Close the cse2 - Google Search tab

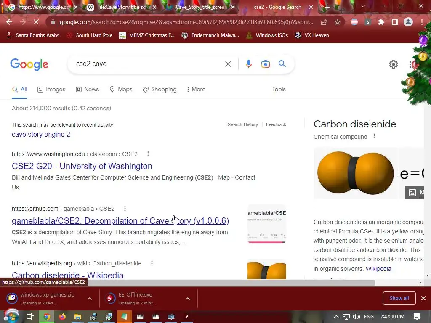tap(311, 7)
